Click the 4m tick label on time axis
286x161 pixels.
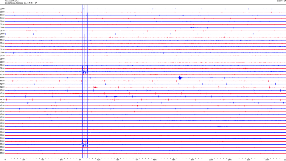click(43, 160)
